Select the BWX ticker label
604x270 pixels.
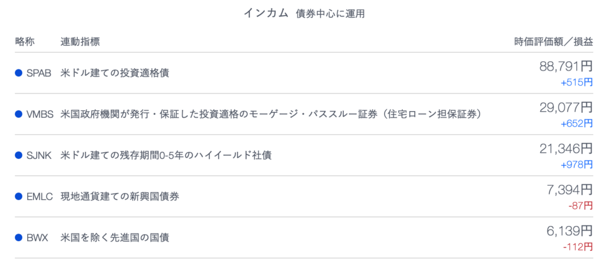click(37, 238)
